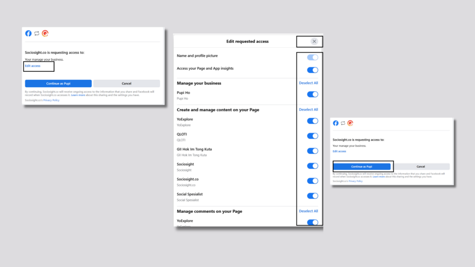The width and height of the screenshot is (475, 267).
Task: Disable Pupi Ho business access toggle
Action: coord(312,94)
